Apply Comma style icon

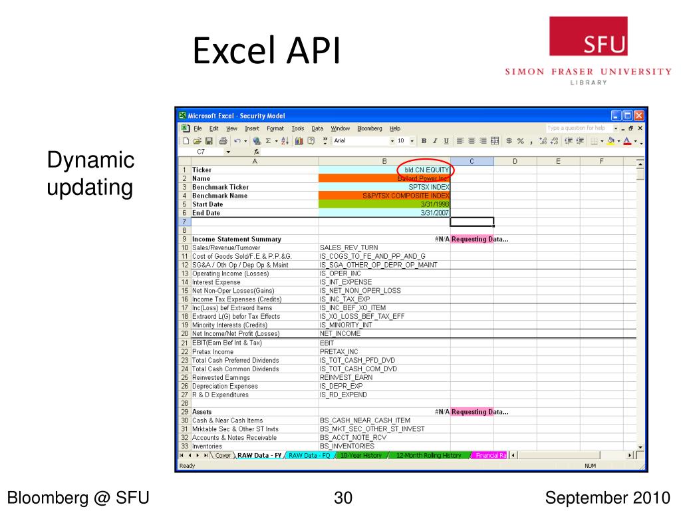tap(531, 141)
